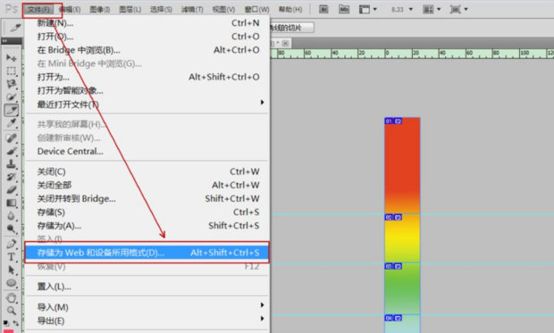The image size is (554, 333).
Task: Choose 存储(S) menu entry
Action: [x=147, y=212]
